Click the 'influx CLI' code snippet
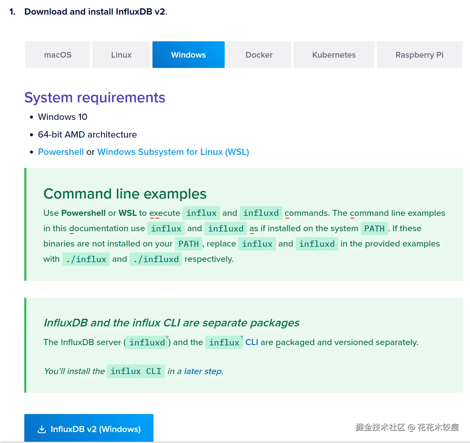 (136, 371)
